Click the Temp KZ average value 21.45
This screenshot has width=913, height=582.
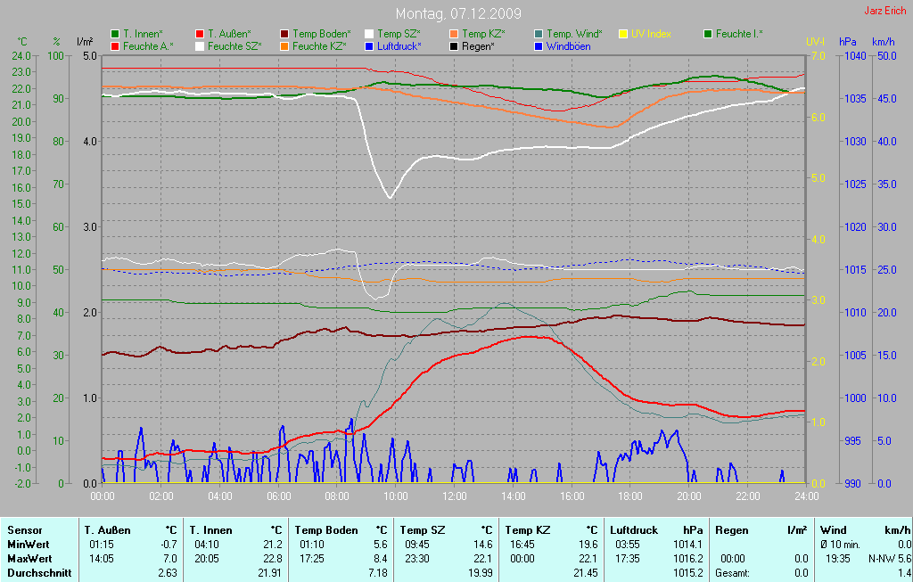click(585, 573)
